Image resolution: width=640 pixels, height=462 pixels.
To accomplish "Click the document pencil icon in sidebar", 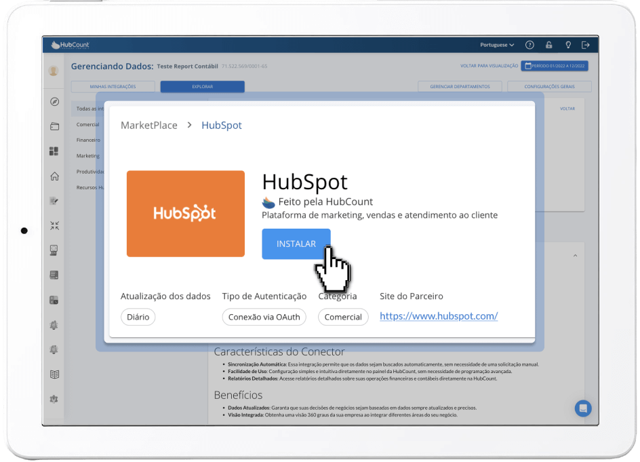I will (x=54, y=201).
